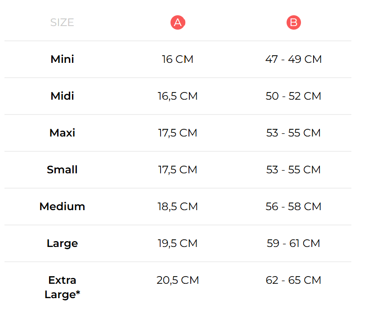Select the Medium size label
368x317 pixels.
[62, 207]
